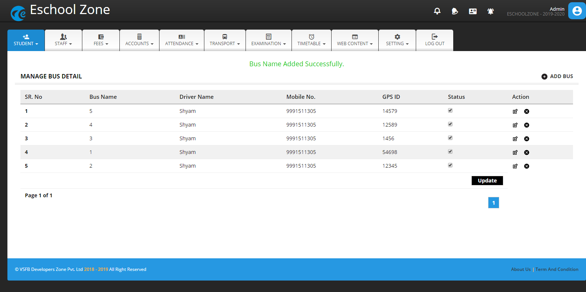
Task: Open the chat messages icon in header
Action: pos(455,11)
